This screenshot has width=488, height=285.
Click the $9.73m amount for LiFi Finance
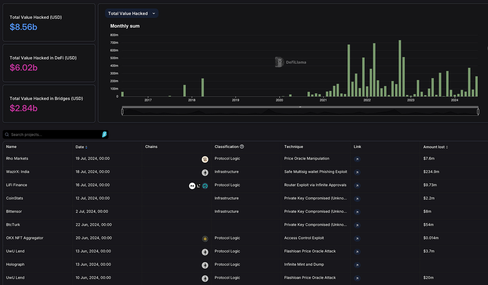[x=430, y=185]
